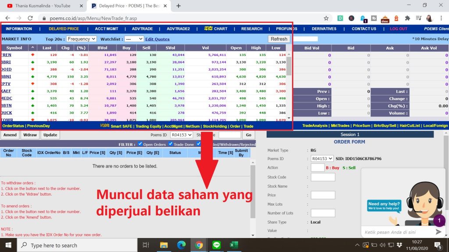The image size is (449, 252).
Task: Click the Stock Code input field
Action: tap(323, 177)
